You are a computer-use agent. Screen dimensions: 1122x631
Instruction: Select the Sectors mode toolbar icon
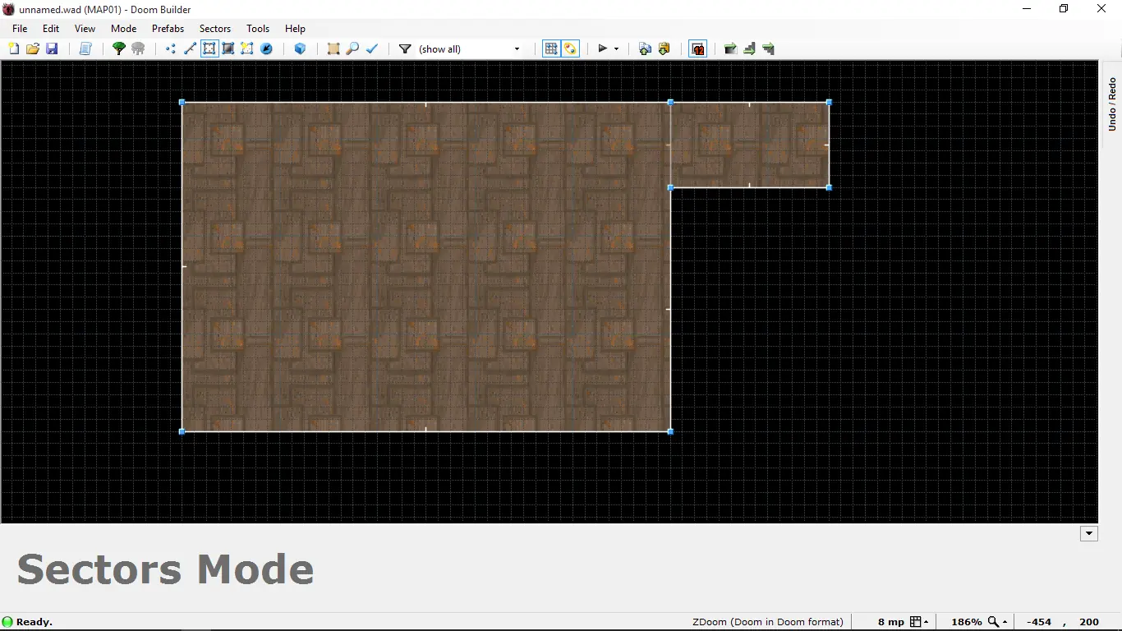(x=209, y=49)
